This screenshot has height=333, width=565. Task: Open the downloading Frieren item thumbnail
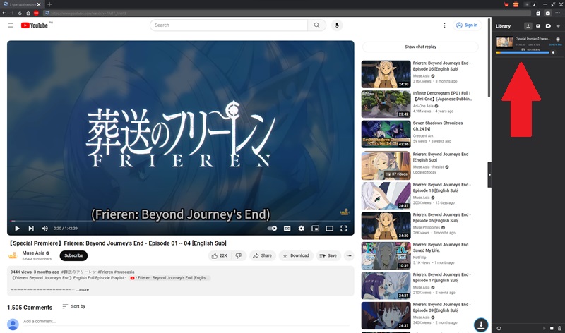tap(504, 42)
